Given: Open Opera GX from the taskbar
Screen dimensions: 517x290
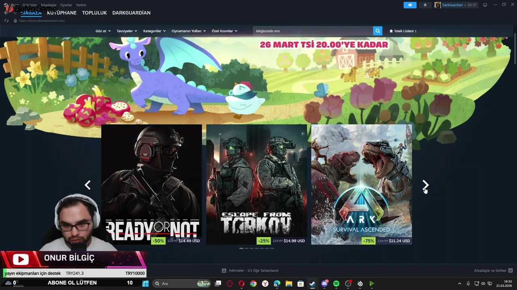Looking at the screenshot, I should [230, 284].
